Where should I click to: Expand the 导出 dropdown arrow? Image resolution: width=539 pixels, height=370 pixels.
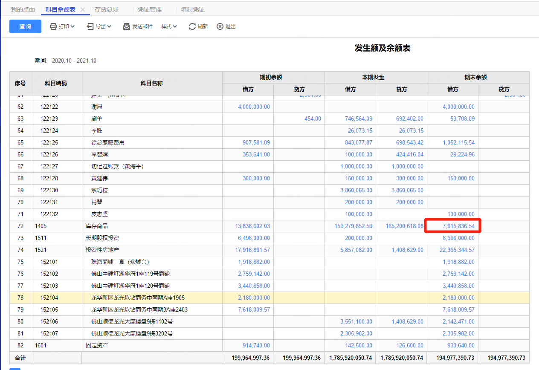[x=109, y=26]
